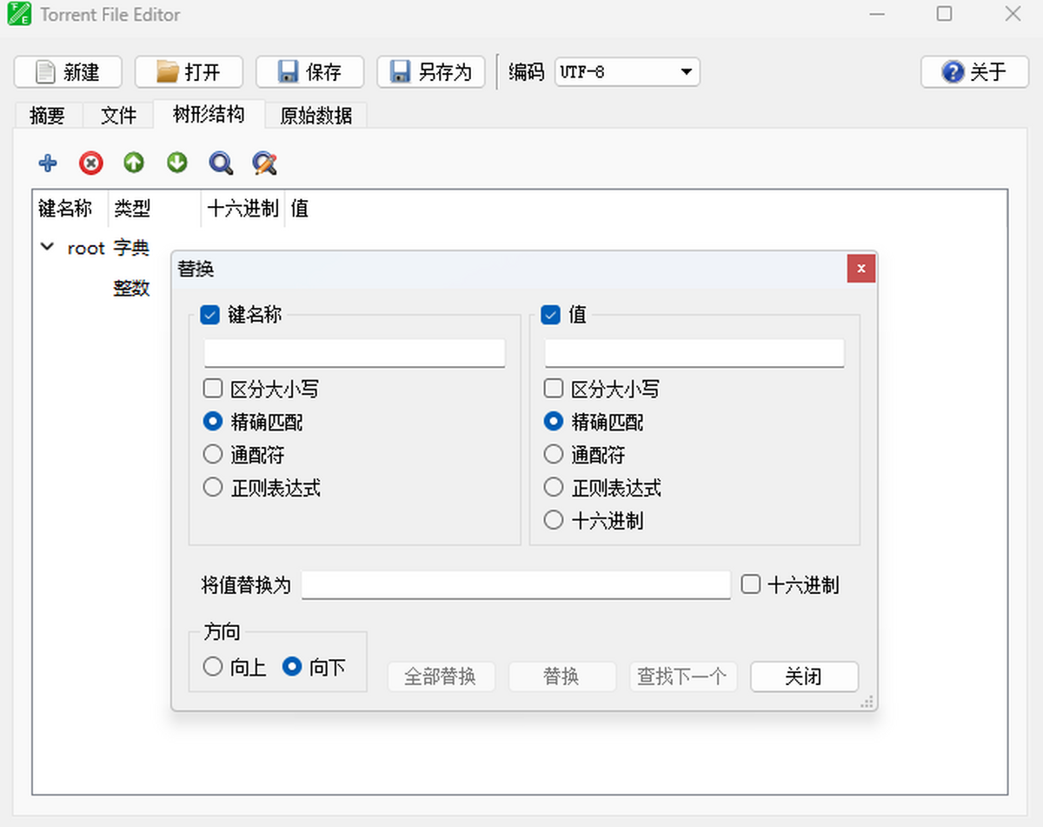The height and width of the screenshot is (827, 1043).
Task: Save as a new file using 另存为
Action: coord(430,72)
